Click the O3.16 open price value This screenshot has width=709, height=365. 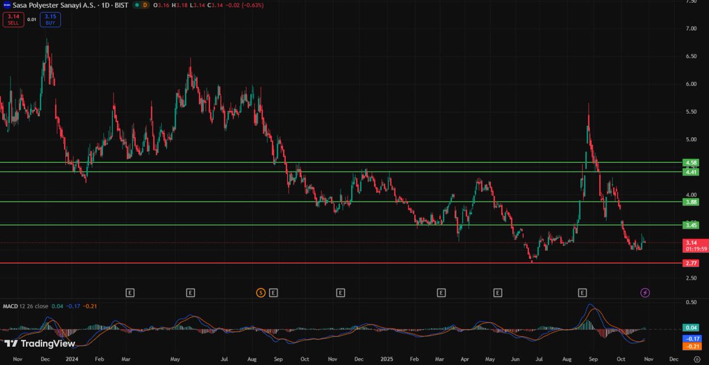tap(162, 5)
